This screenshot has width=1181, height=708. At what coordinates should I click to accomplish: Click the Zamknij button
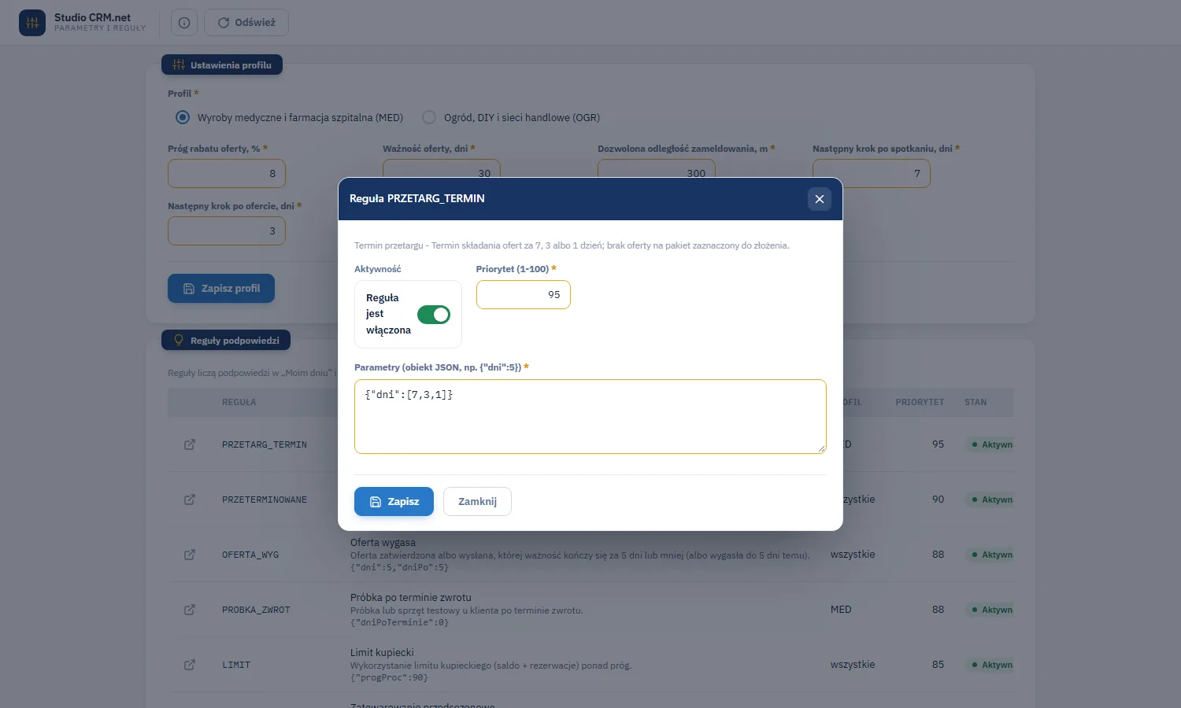[x=477, y=502]
